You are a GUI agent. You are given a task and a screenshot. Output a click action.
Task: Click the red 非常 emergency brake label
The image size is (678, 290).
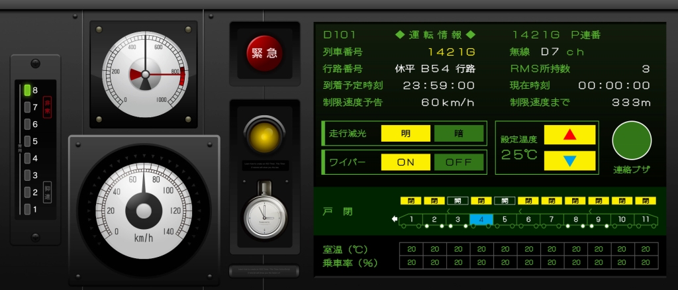tap(47, 107)
